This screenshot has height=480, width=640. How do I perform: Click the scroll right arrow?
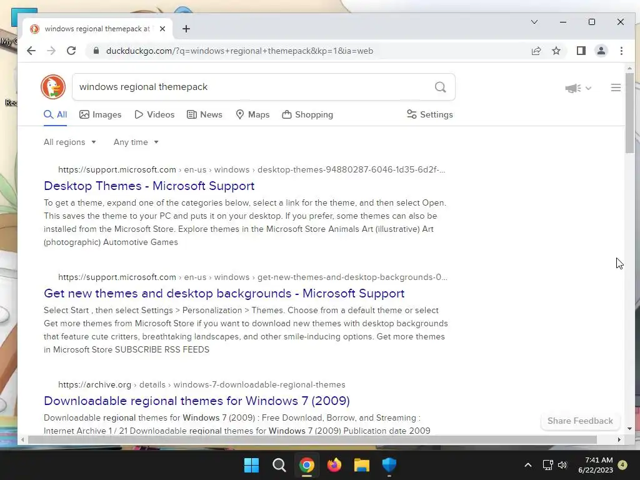[619, 439]
